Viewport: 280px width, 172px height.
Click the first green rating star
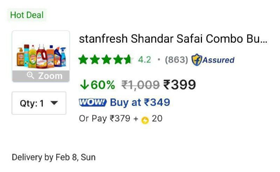[x=83, y=60]
